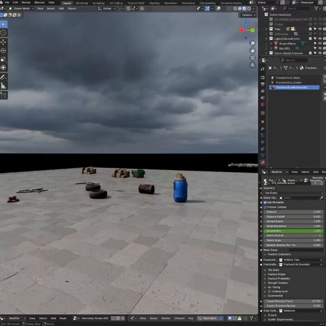Click the outliner search field
Image resolution: width=326 pixels, height=326 pixels.
295,8
